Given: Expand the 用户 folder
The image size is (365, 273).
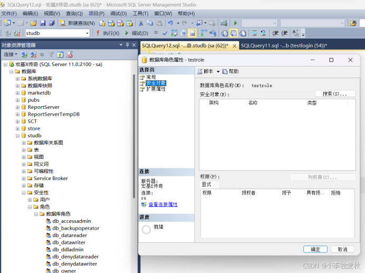Looking at the screenshot, I should coord(30,200).
